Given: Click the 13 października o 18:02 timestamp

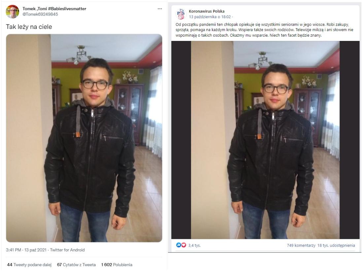Looking at the screenshot, I should coord(210,17).
